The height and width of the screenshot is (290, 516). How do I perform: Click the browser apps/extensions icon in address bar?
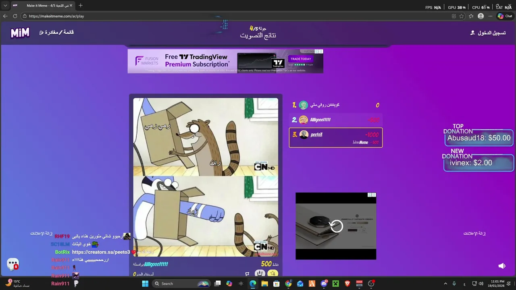pyautogui.click(x=454, y=16)
